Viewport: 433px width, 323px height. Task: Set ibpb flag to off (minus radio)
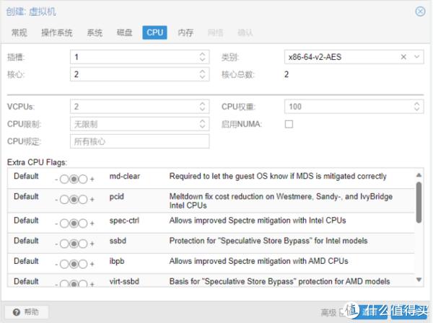[x=64, y=265]
